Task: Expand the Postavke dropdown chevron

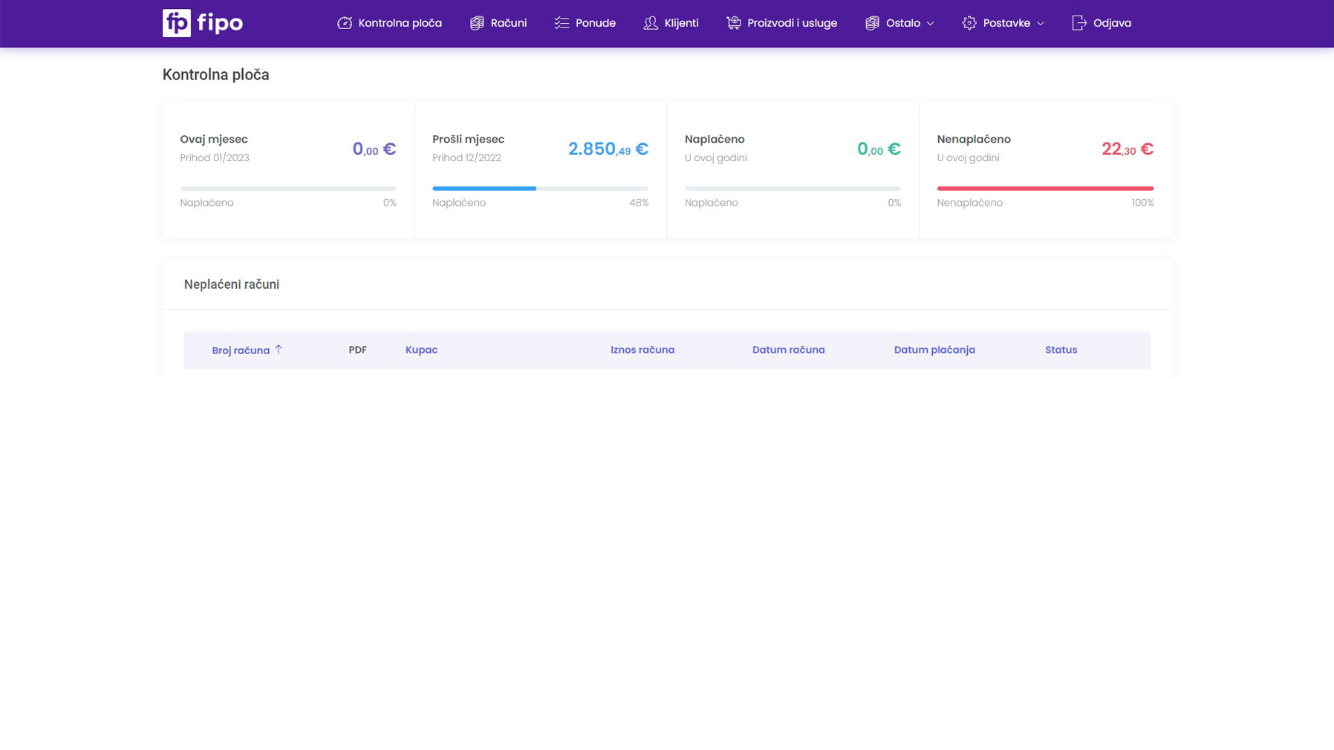Action: pyautogui.click(x=1041, y=24)
